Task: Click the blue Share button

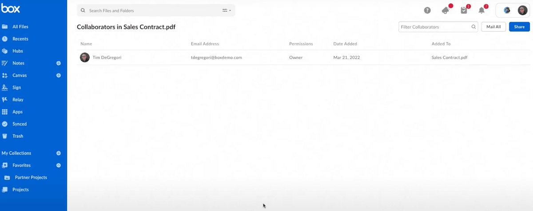Action: pyautogui.click(x=519, y=27)
